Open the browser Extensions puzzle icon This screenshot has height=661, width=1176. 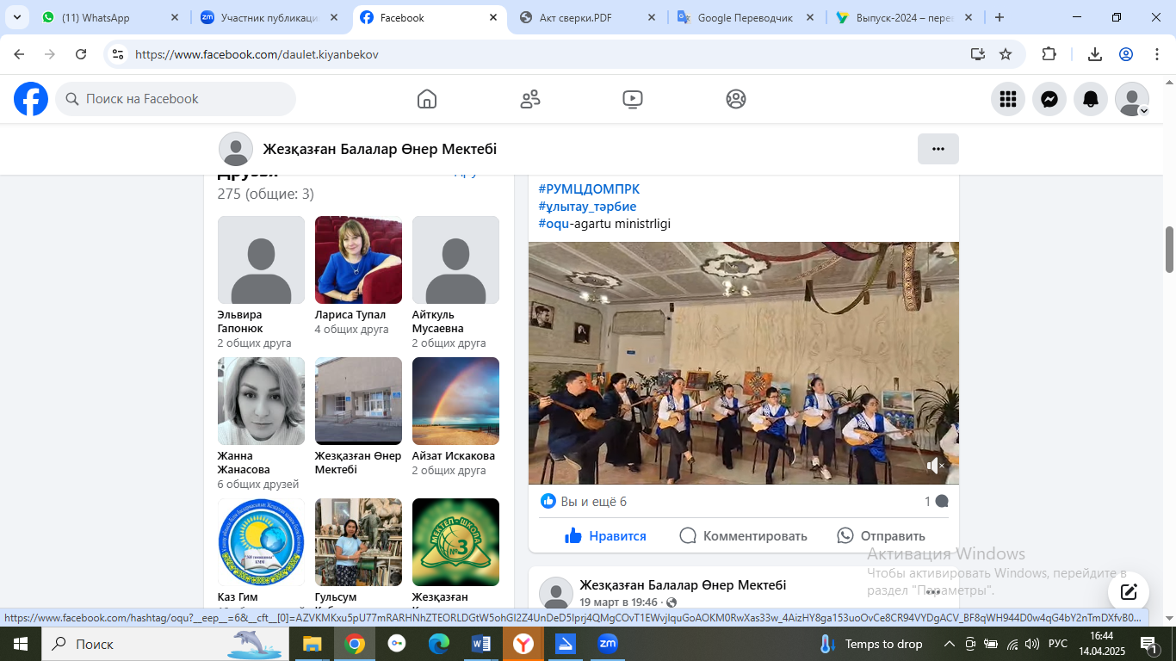tap(1049, 54)
